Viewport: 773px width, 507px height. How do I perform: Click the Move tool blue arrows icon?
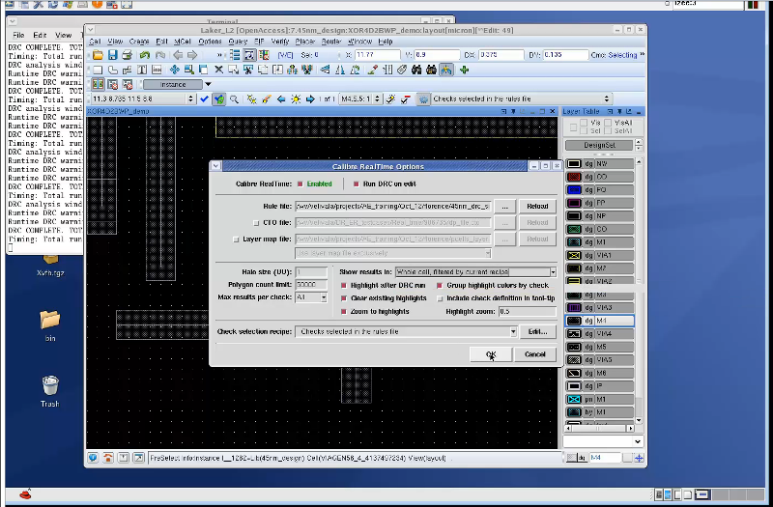point(174,70)
